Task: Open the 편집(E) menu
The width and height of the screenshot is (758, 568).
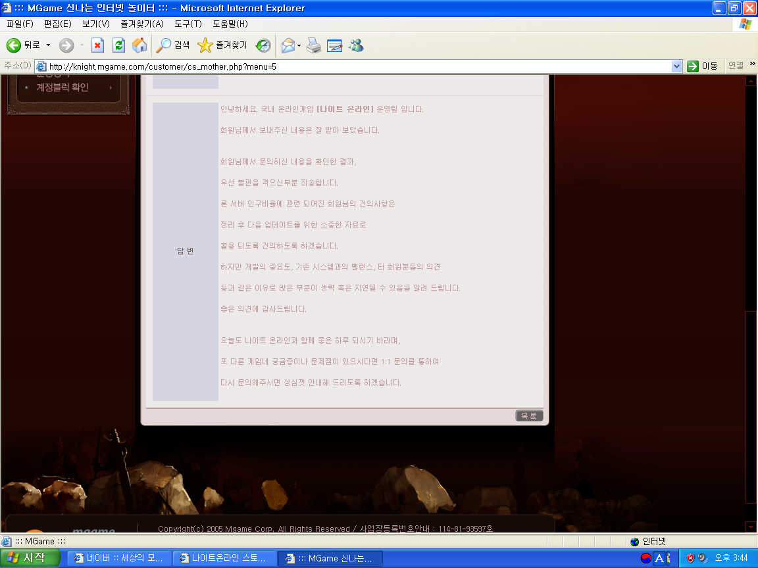Action: pyautogui.click(x=57, y=24)
